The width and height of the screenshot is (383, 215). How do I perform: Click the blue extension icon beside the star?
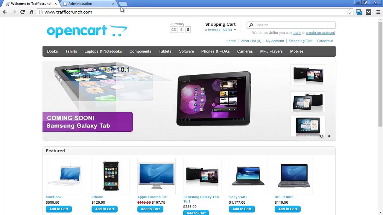(x=359, y=12)
